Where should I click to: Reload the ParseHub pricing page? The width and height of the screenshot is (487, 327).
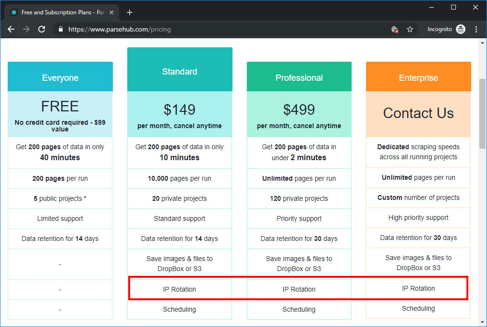(x=42, y=29)
